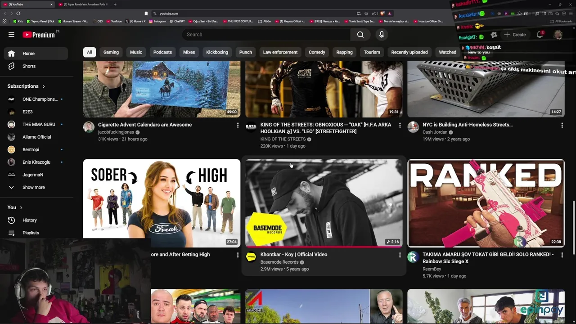Click the jacobfuckingjones channel avatar
The image size is (576, 324).
(x=89, y=127)
